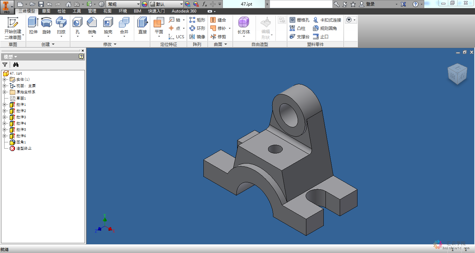Viewport: 475px width, 253px height.
Task: Select the 扫掠 sweep tool
Action: (61, 27)
